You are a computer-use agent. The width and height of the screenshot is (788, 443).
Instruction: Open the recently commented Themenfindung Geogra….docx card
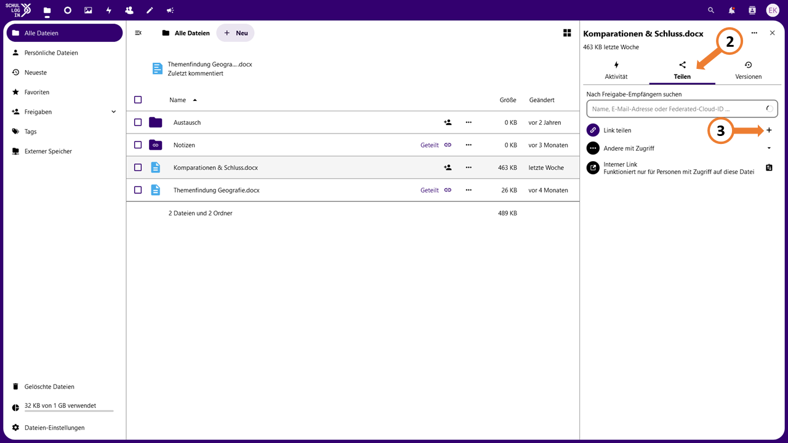coord(202,68)
